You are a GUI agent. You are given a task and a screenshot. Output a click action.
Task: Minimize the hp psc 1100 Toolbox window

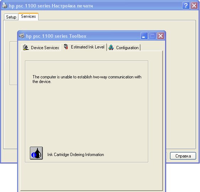pyautogui.click(x=144, y=36)
